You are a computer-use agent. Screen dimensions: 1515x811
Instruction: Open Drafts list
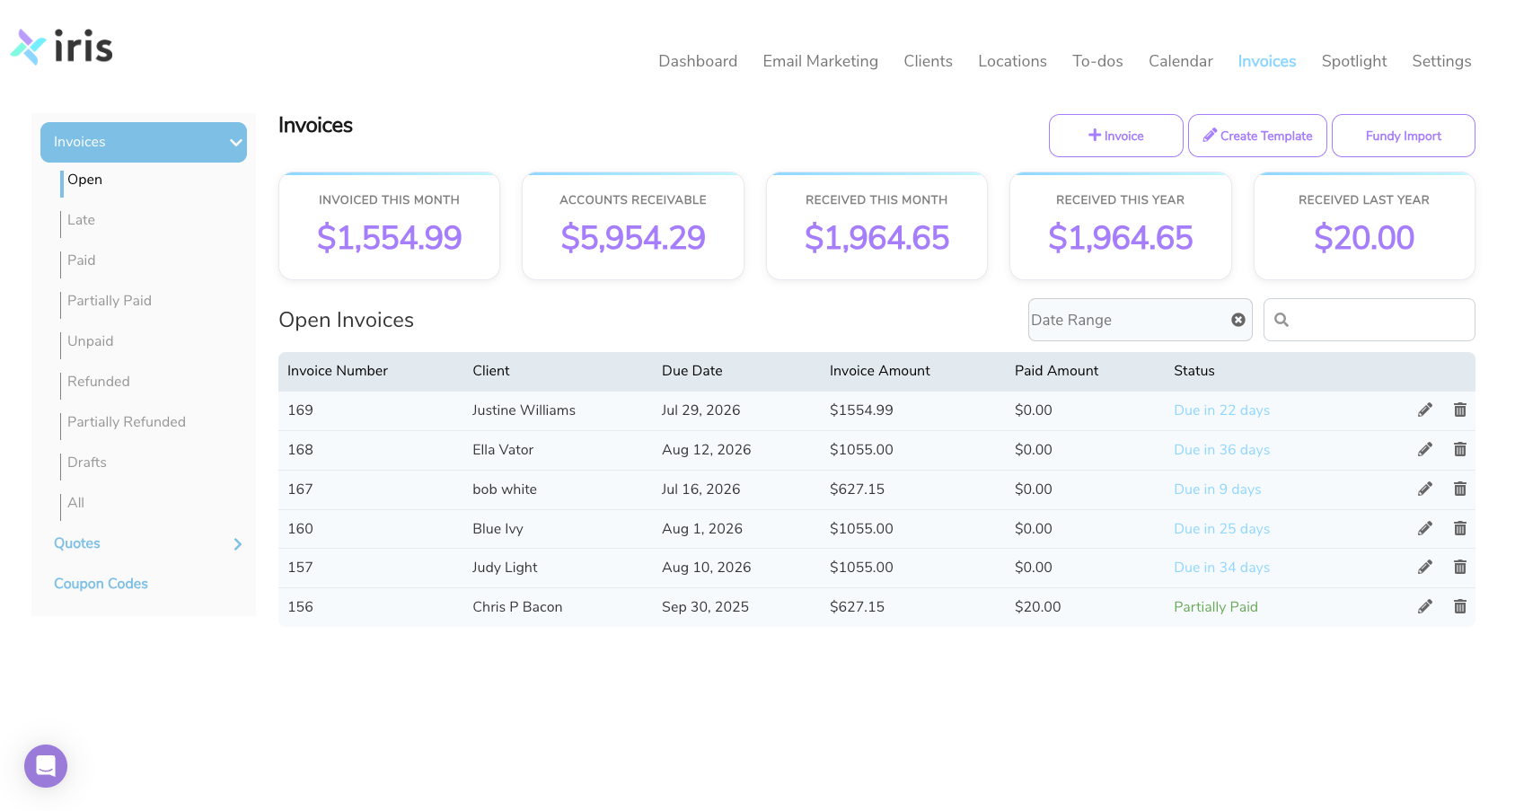tap(87, 463)
